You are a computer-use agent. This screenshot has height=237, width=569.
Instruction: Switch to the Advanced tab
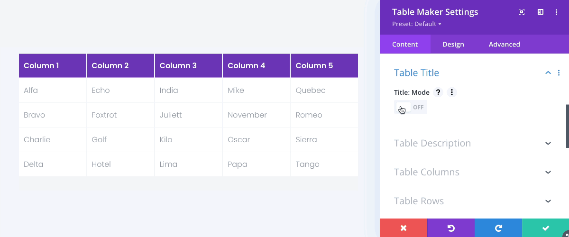tap(505, 45)
